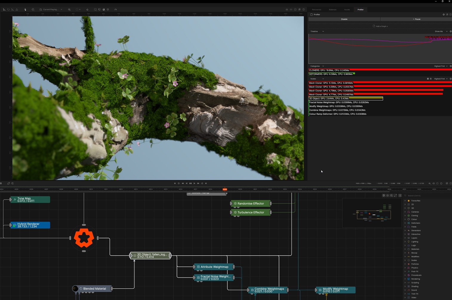Select the hand pointer selection tool

(x=25, y=10)
